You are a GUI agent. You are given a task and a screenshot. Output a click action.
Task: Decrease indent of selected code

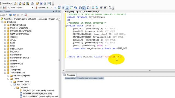101,8
